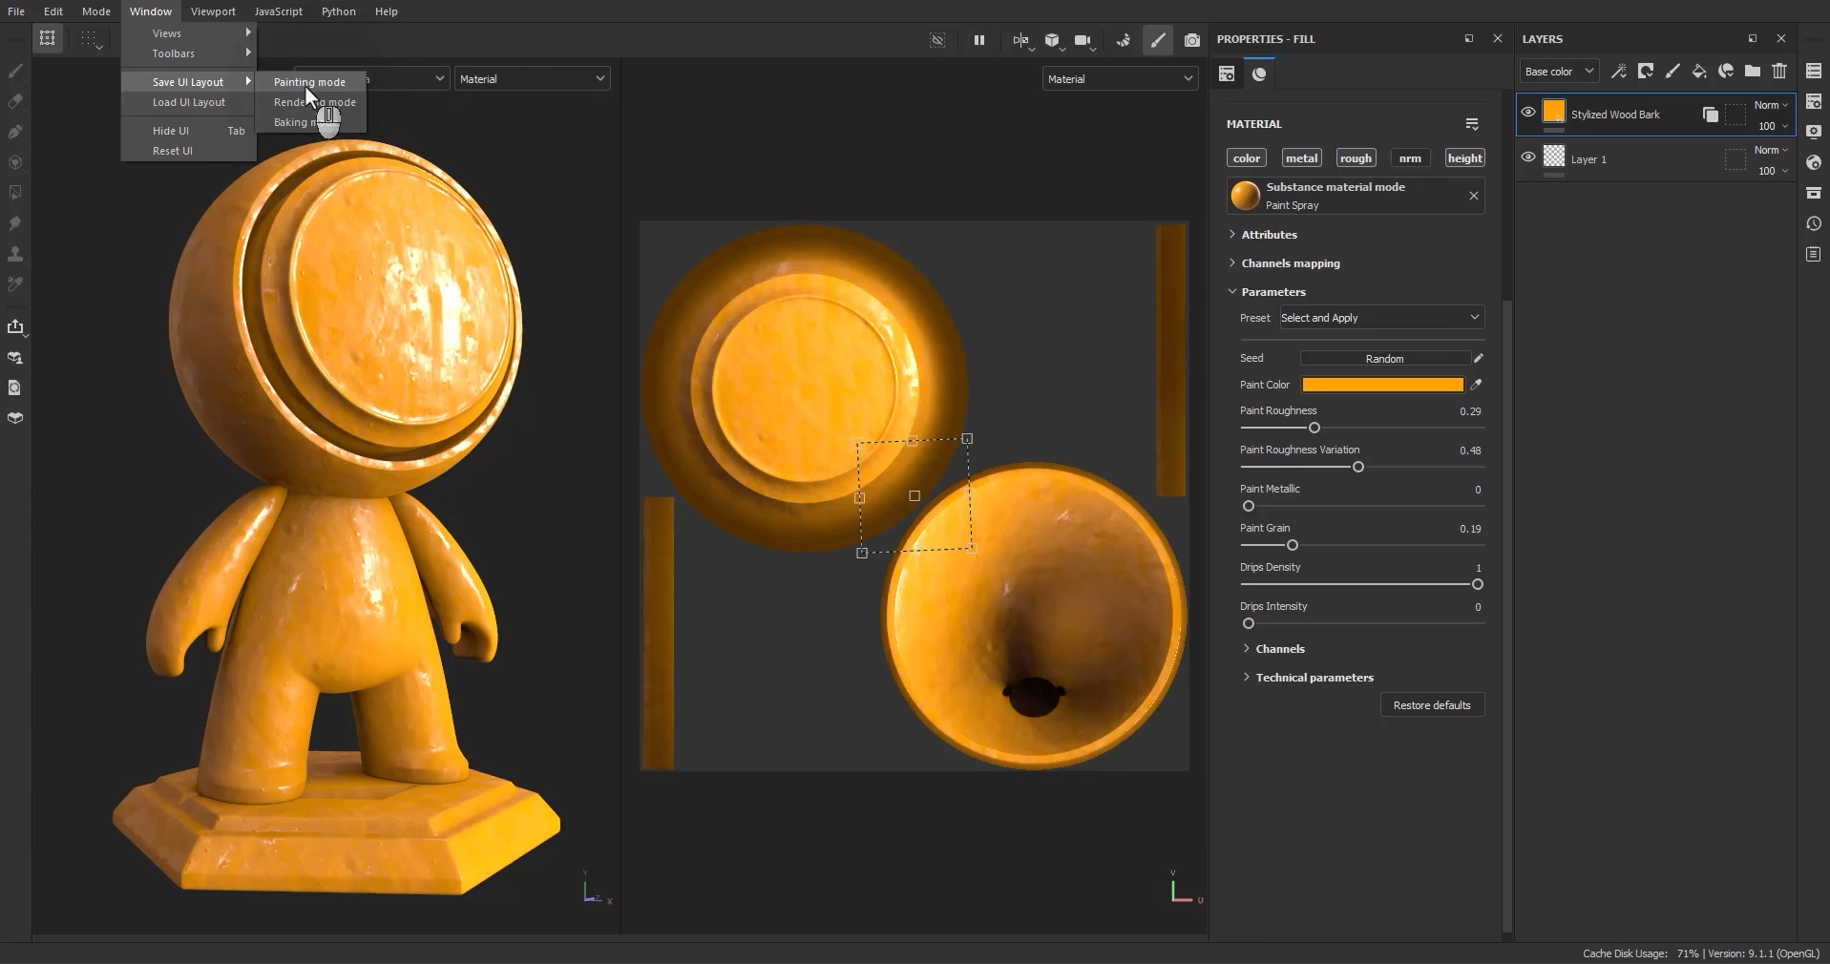This screenshot has height=964, width=1830.
Task: Open the camera settings video icon
Action: click(1083, 40)
